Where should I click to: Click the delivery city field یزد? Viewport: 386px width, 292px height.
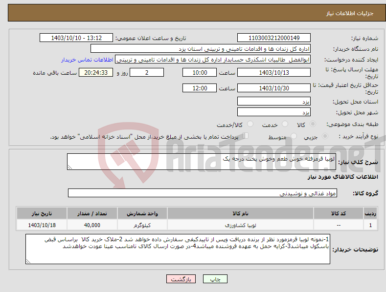(x=274, y=112)
